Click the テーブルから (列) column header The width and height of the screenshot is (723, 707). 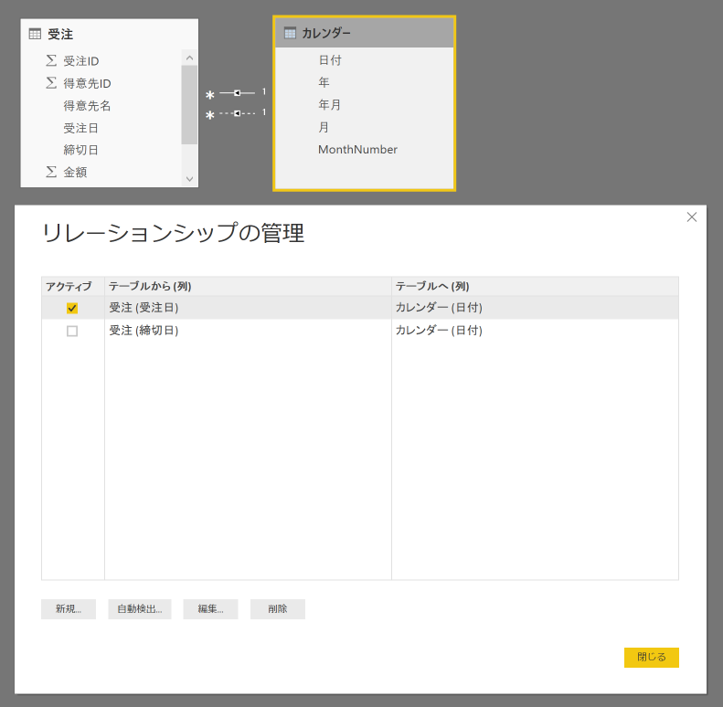(x=248, y=286)
